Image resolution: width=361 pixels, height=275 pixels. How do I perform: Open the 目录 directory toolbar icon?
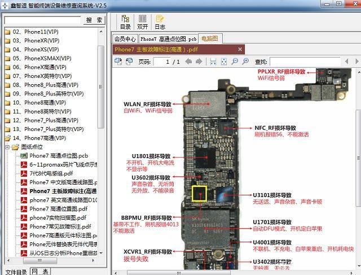(125, 22)
